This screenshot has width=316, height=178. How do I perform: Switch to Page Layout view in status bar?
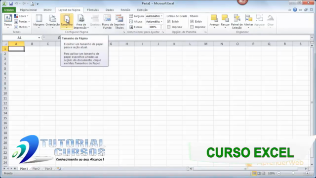click(259, 174)
